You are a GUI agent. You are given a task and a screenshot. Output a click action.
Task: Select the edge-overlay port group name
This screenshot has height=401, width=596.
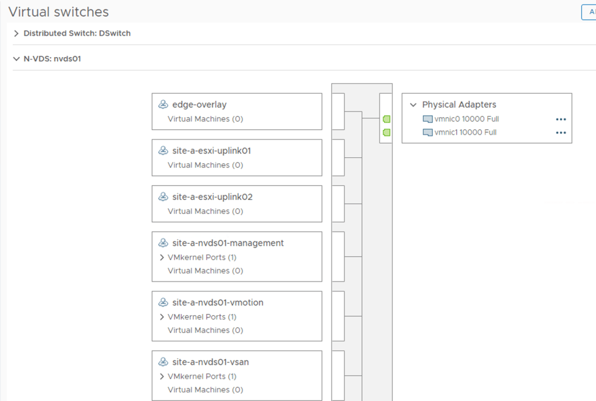point(200,105)
